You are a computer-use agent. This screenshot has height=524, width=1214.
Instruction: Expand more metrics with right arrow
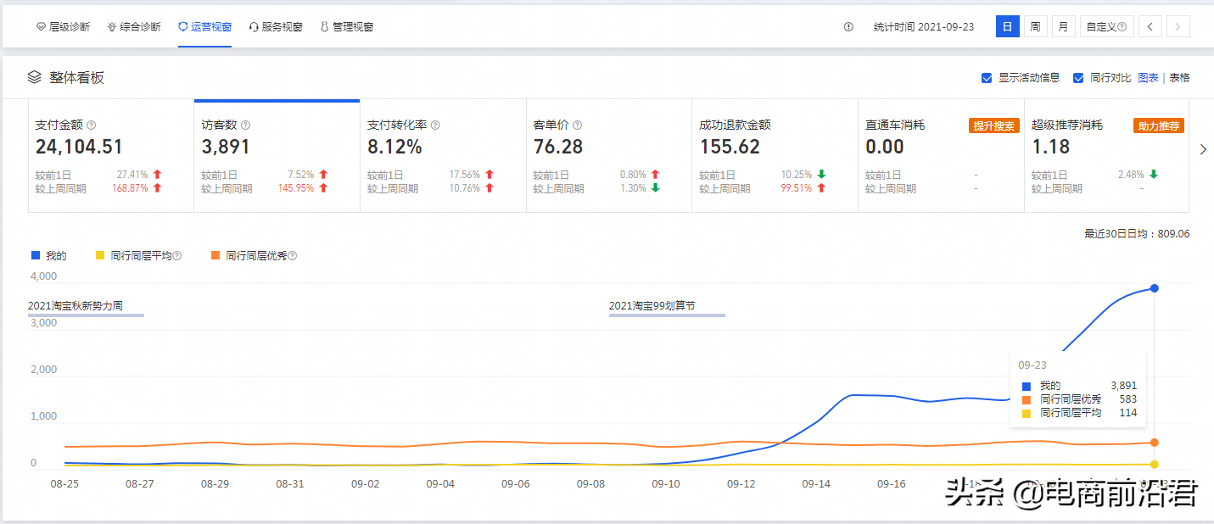point(1202,150)
